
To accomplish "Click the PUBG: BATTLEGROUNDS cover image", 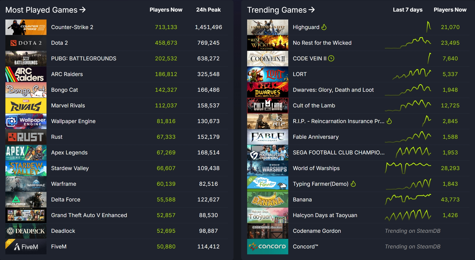I will point(26,59).
